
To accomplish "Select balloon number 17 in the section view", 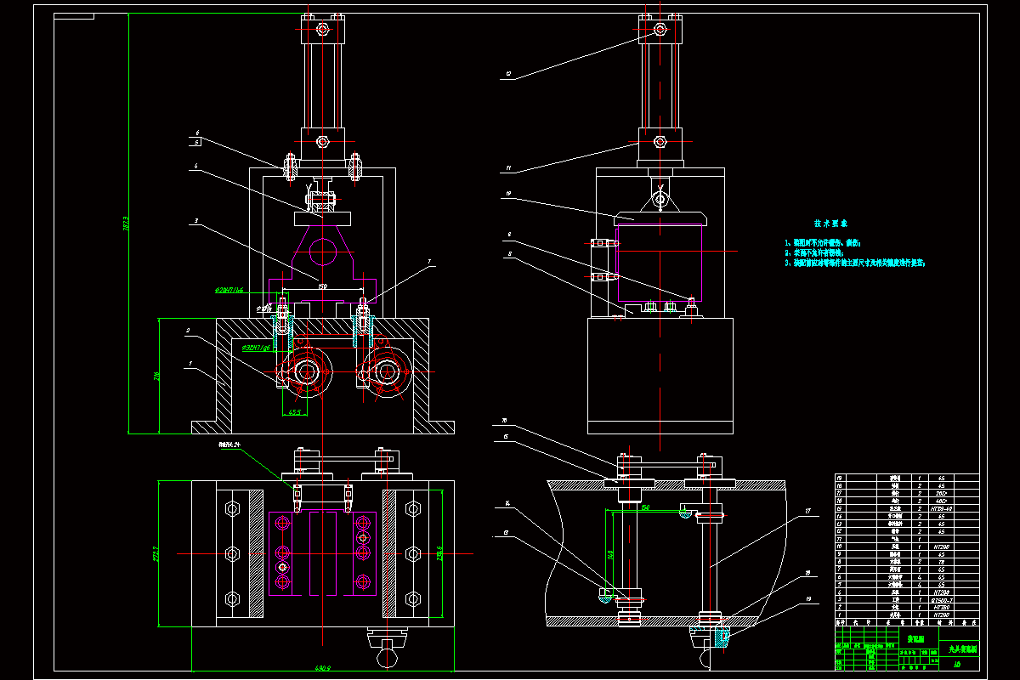I will [808, 511].
